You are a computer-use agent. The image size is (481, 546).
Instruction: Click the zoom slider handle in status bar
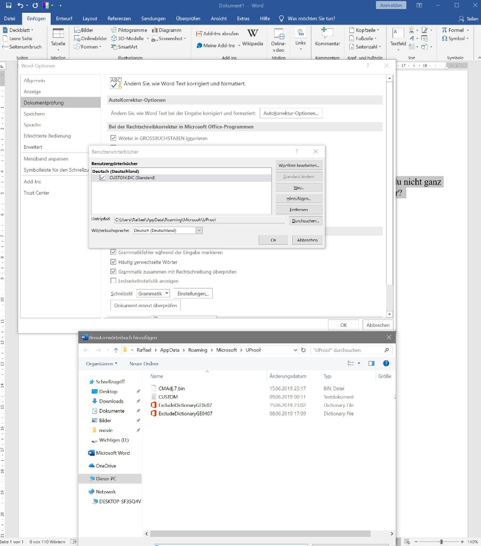tap(442, 542)
